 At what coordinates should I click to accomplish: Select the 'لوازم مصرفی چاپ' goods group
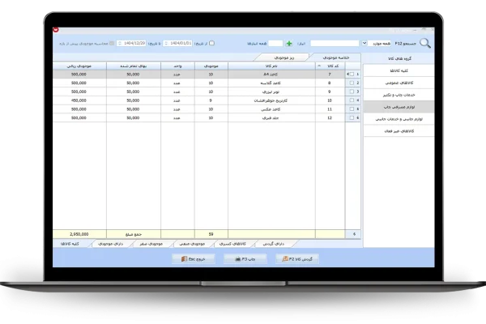pyautogui.click(x=399, y=107)
